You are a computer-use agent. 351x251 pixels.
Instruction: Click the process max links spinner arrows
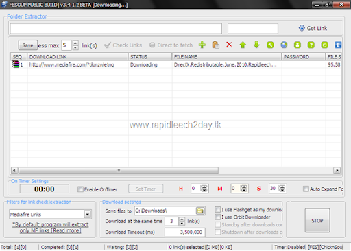75,45
